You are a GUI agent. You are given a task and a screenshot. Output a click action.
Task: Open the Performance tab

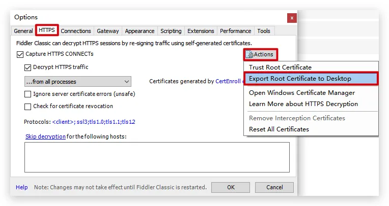point(235,31)
